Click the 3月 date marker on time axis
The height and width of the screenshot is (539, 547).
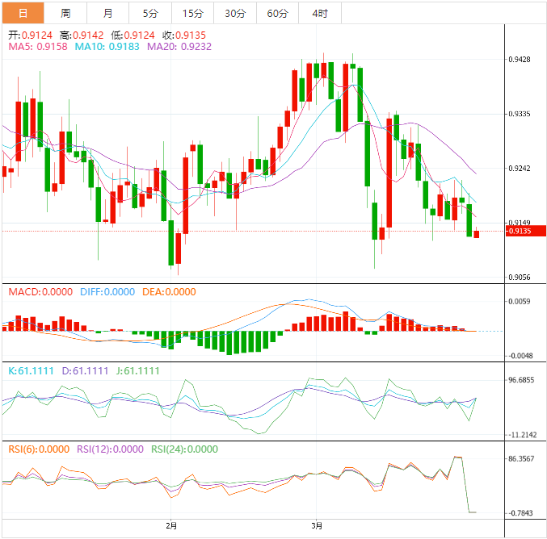pyautogui.click(x=317, y=526)
